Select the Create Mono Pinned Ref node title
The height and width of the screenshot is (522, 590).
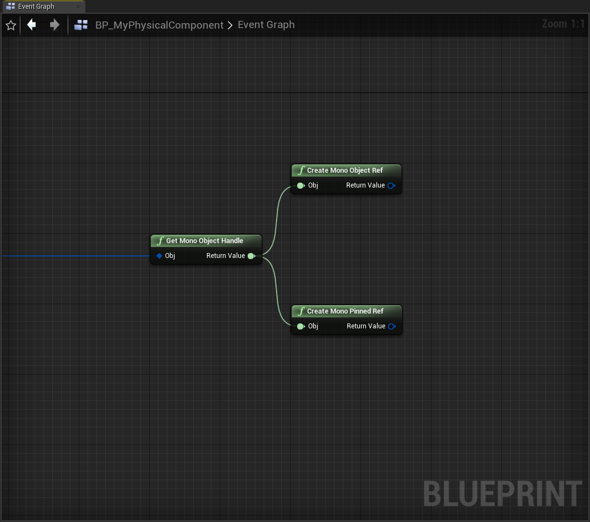coord(345,311)
